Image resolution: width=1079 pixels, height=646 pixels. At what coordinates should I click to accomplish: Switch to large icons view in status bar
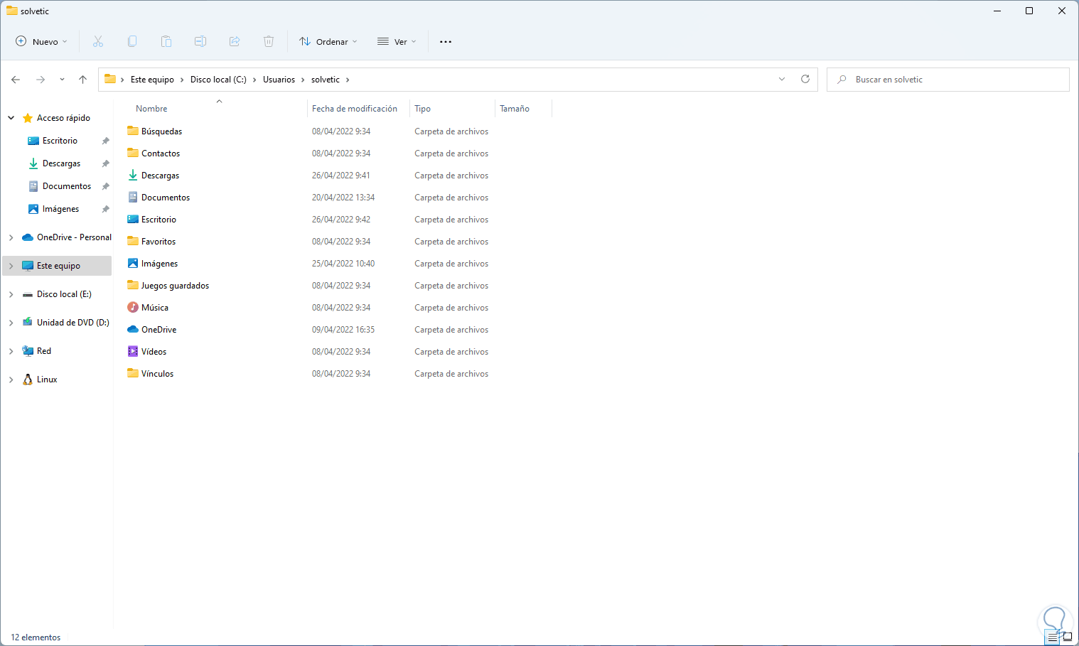point(1068,637)
